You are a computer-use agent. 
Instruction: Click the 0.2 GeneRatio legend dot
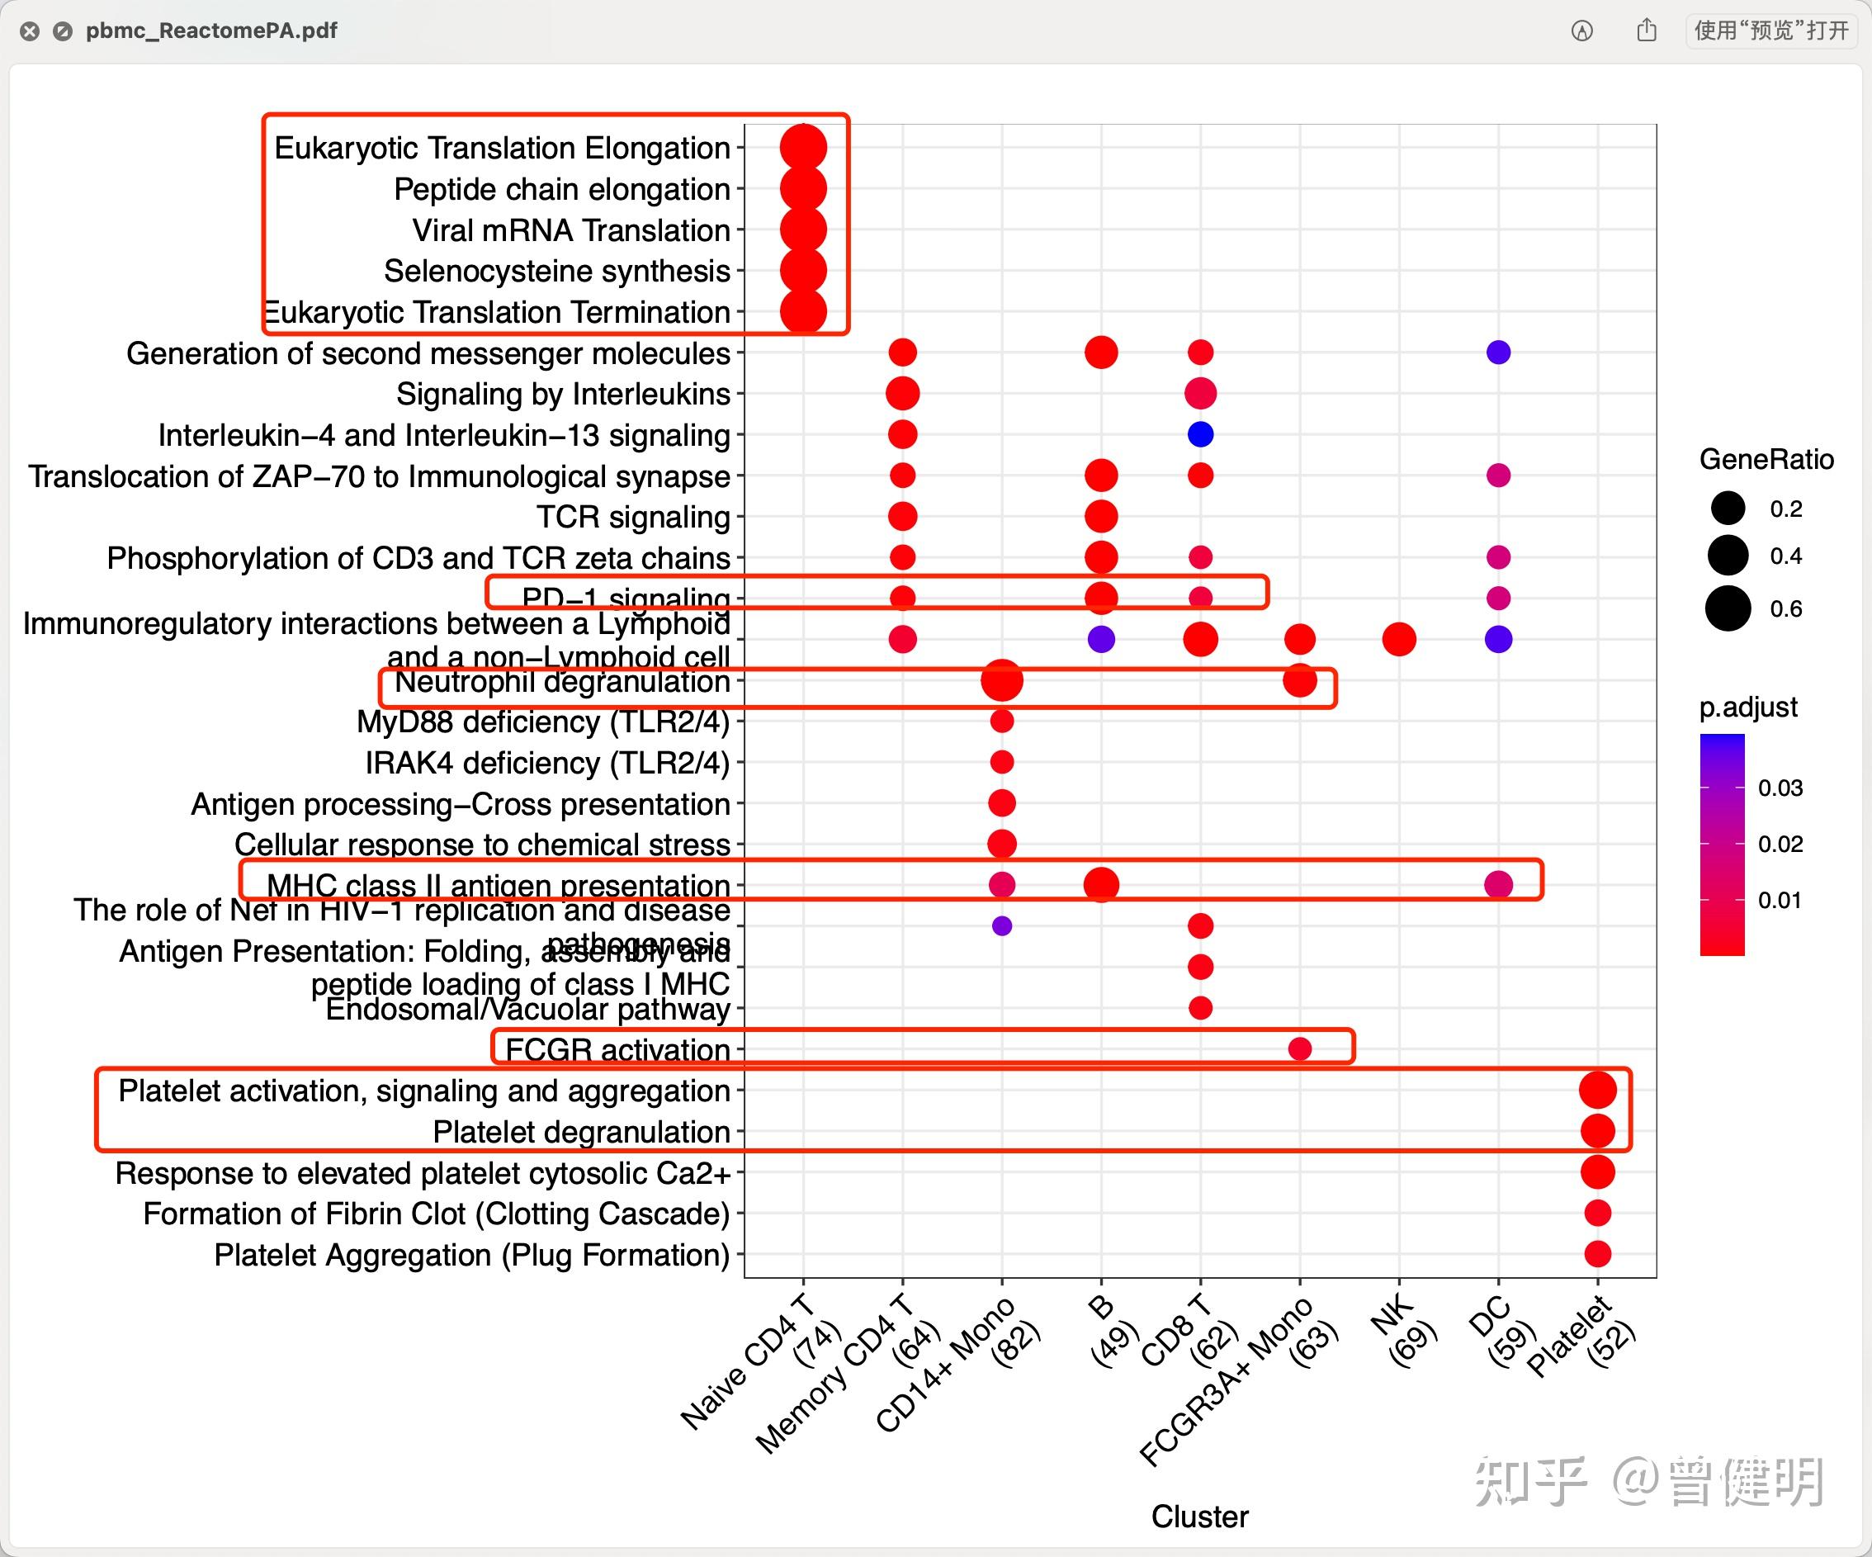click(x=1728, y=509)
